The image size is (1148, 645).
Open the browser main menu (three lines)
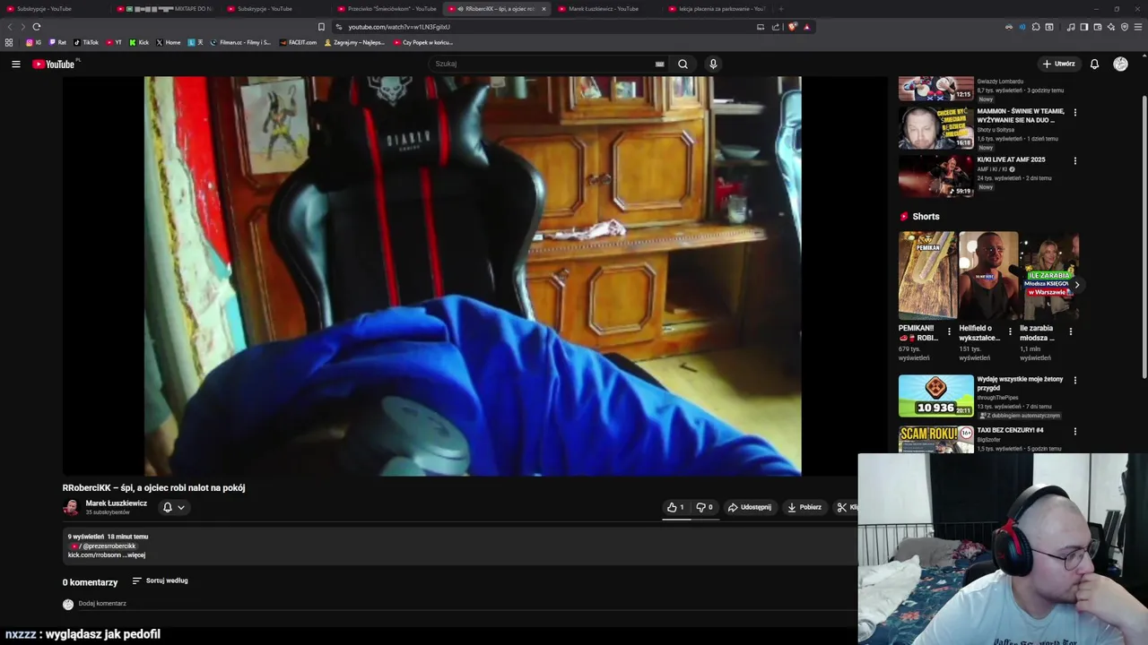click(x=1137, y=27)
